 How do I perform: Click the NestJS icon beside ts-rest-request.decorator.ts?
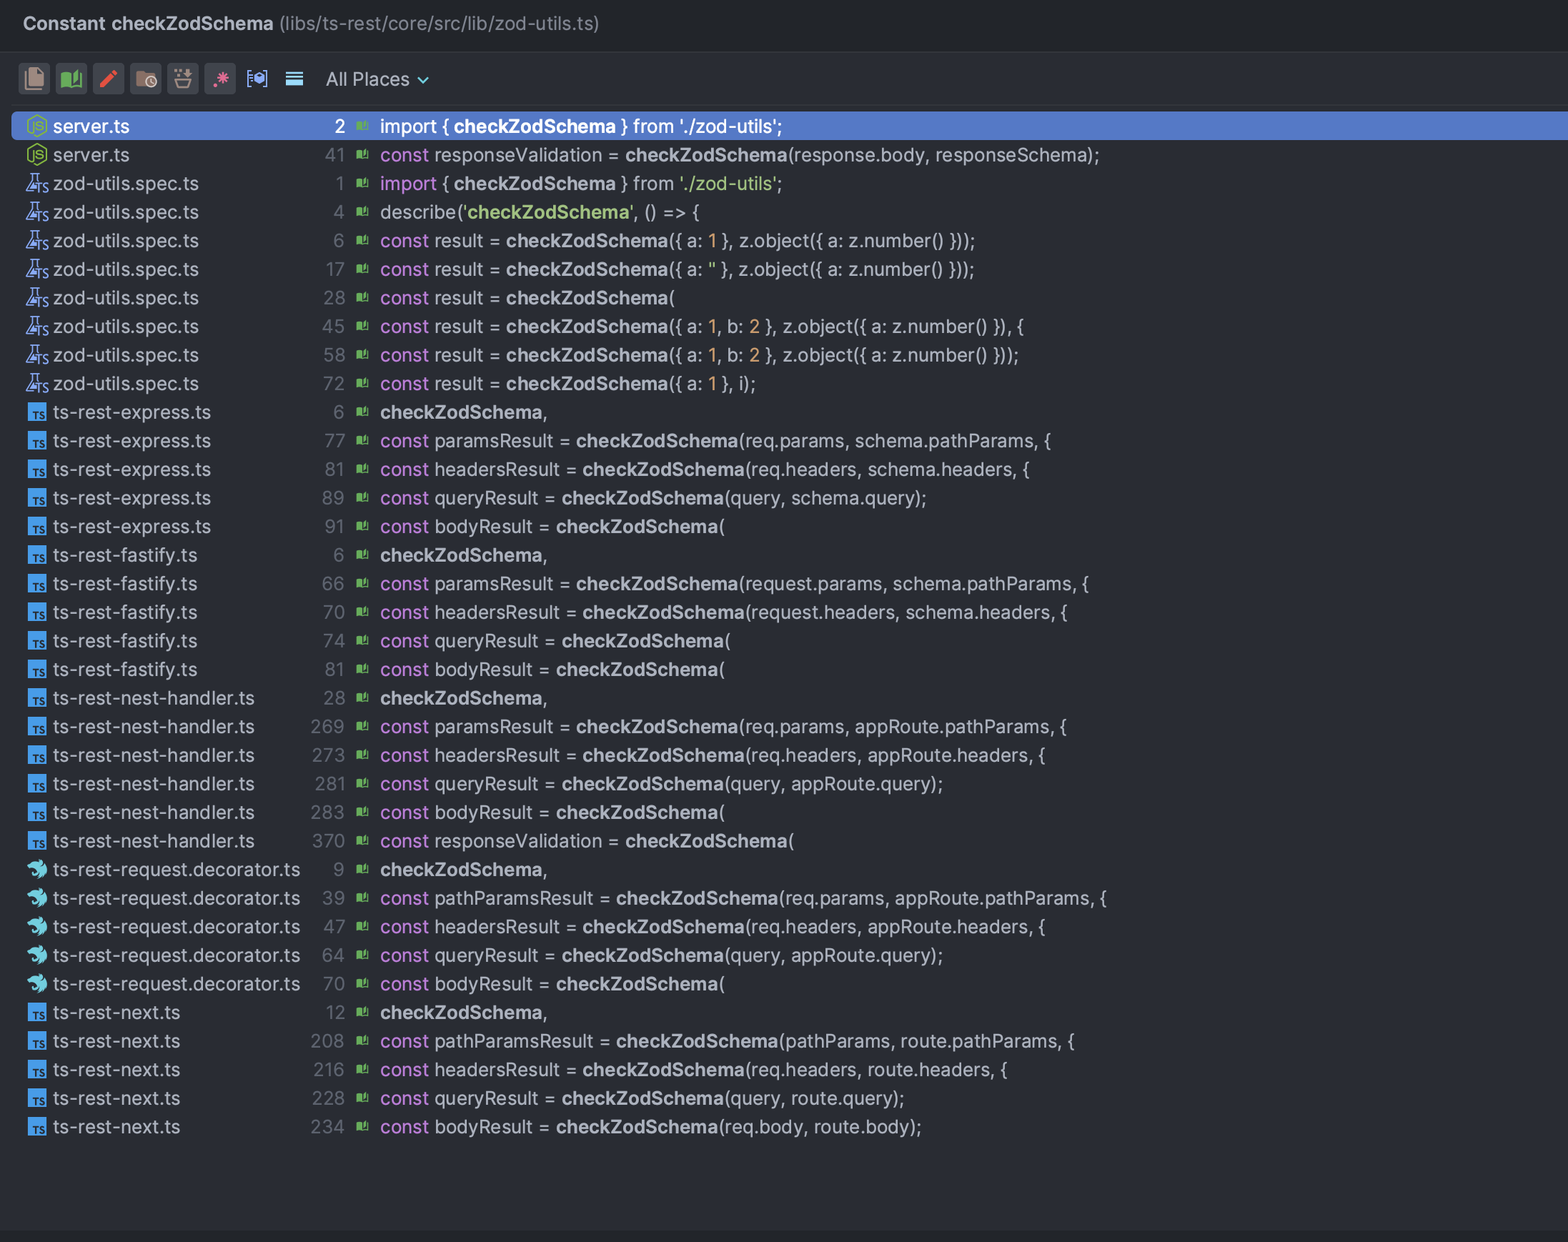(x=37, y=870)
